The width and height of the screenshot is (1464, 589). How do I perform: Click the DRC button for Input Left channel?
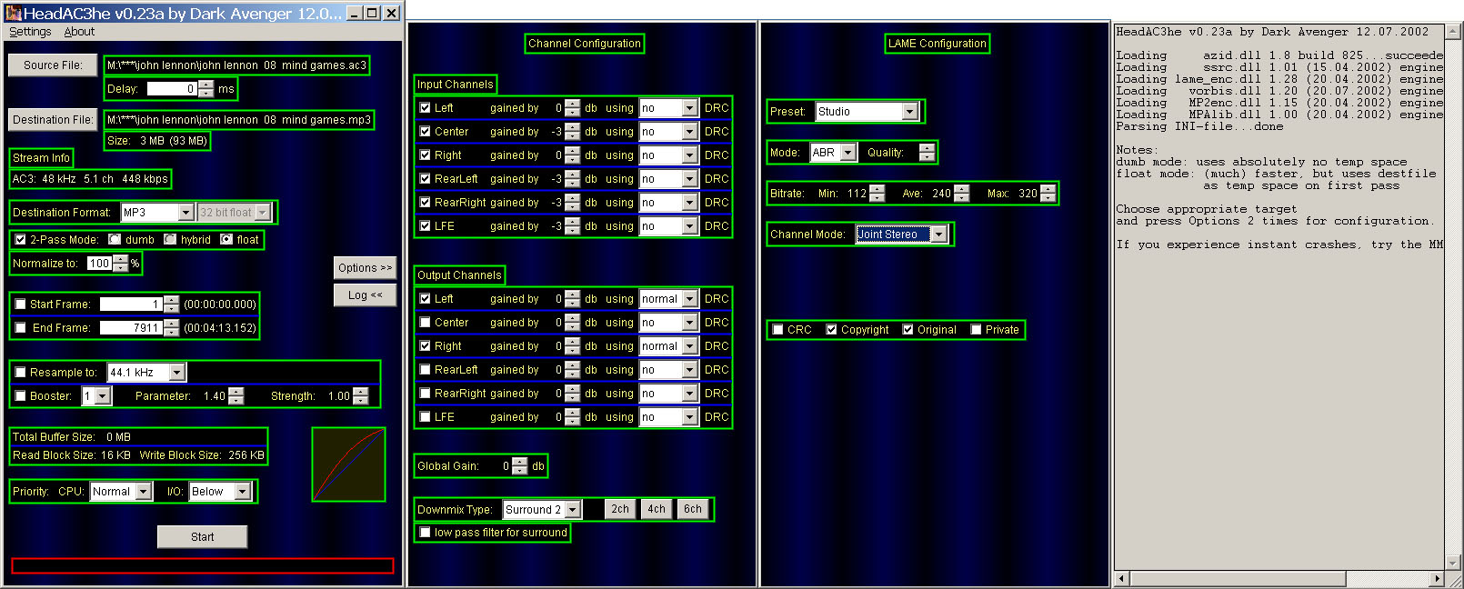pyautogui.click(x=717, y=108)
